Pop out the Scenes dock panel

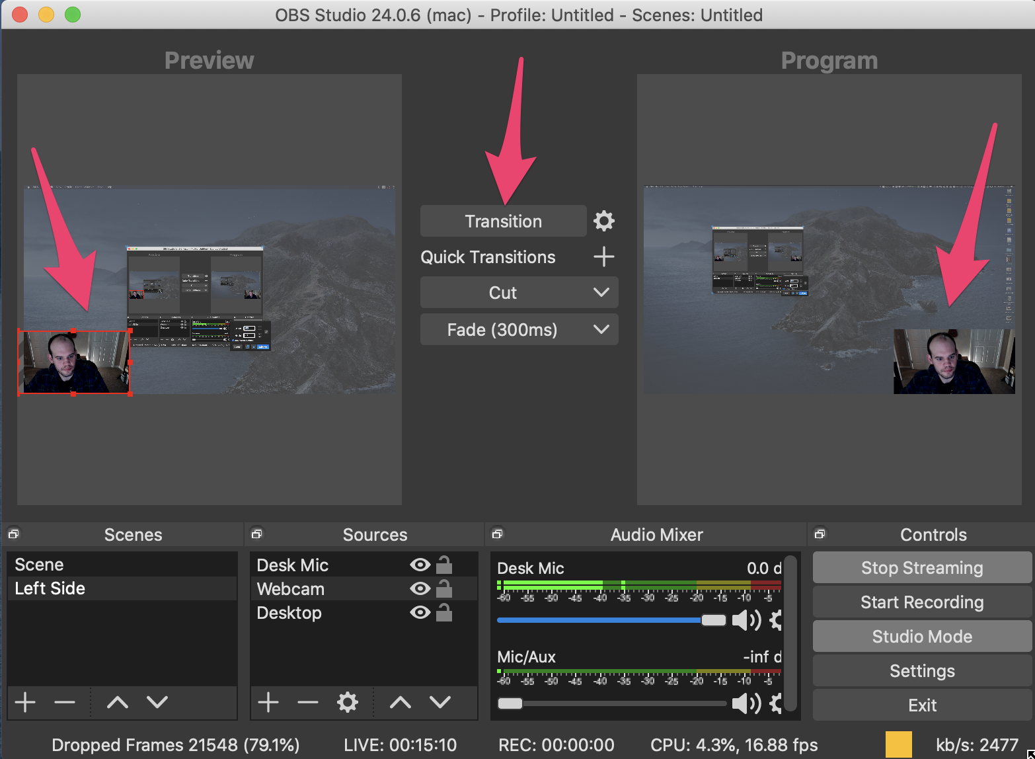[13, 534]
